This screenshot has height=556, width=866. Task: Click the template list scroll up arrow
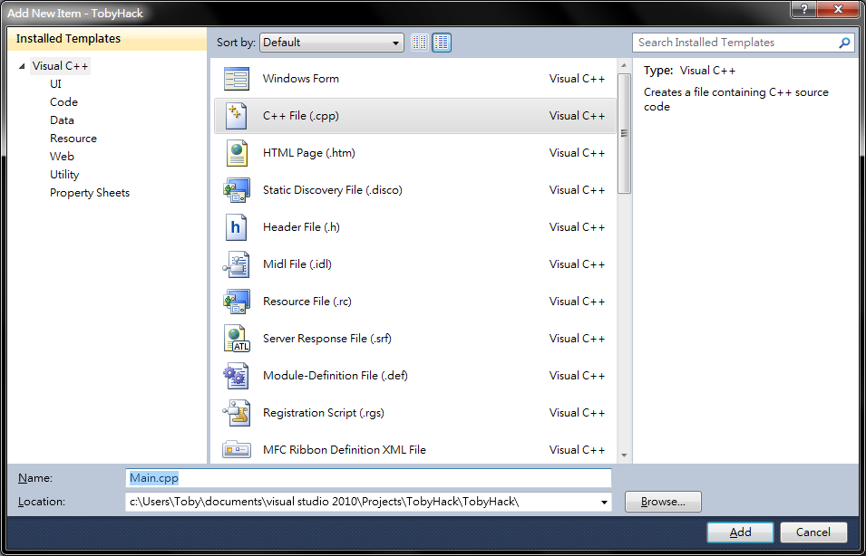point(625,65)
